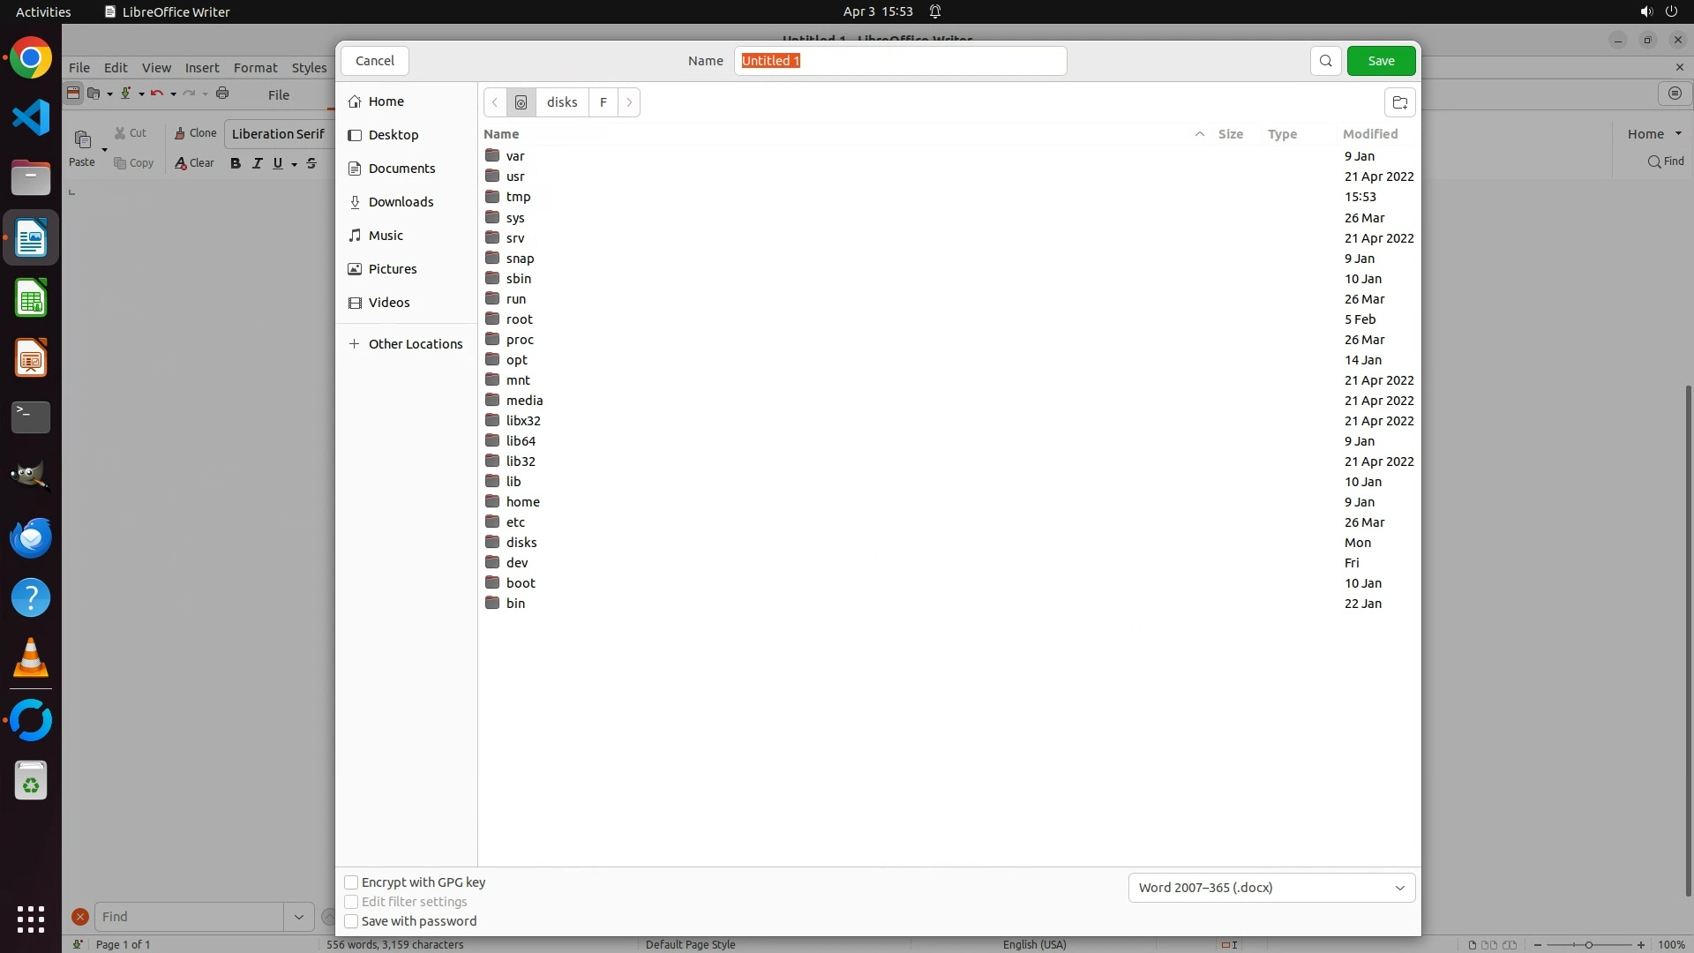Image resolution: width=1694 pixels, height=953 pixels.
Task: Click the search icon in save dialog
Action: pos(1325,61)
